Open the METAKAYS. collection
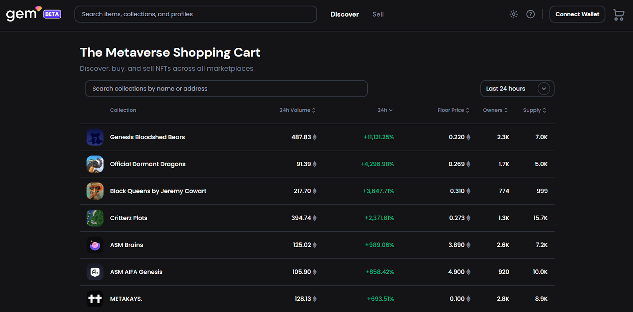This screenshot has width=633, height=312. coord(126,299)
